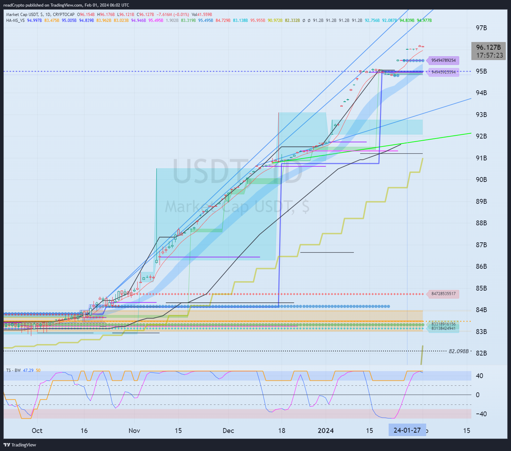Click the cyan HA-MS_VS value 92.756B
The image size is (511, 451).
pyautogui.click(x=372, y=20)
